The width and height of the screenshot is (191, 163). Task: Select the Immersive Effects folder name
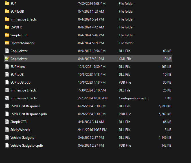tap(23, 19)
